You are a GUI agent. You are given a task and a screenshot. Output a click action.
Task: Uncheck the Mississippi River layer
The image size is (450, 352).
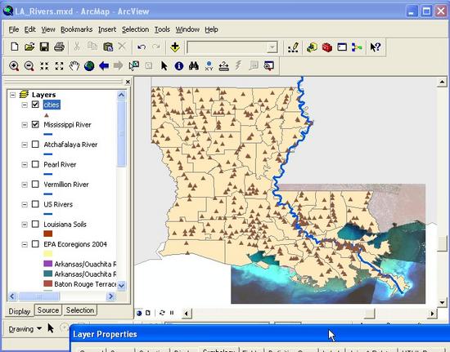(x=35, y=124)
